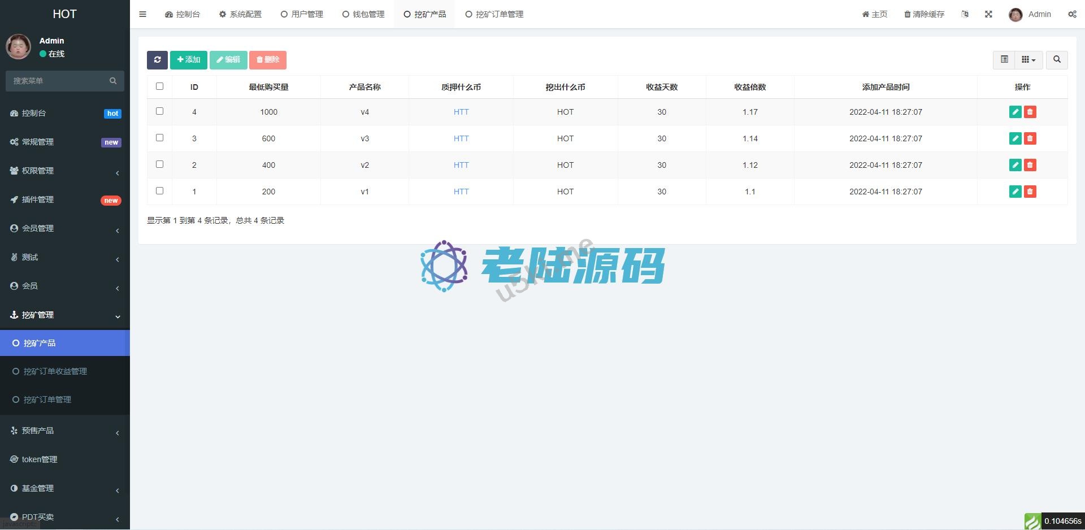Image resolution: width=1085 pixels, height=530 pixels.
Task: Toggle the table view list icon
Action: [x=1004, y=60]
